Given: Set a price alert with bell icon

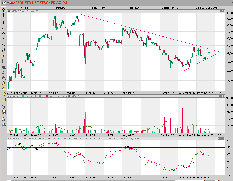Looking at the screenshot, I should pos(4,83).
